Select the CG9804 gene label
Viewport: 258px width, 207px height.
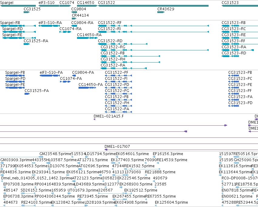[79, 9]
